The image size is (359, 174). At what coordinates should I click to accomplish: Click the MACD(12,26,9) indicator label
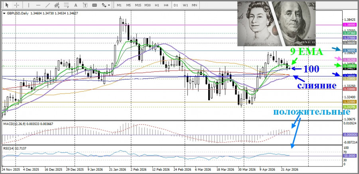click(15, 124)
